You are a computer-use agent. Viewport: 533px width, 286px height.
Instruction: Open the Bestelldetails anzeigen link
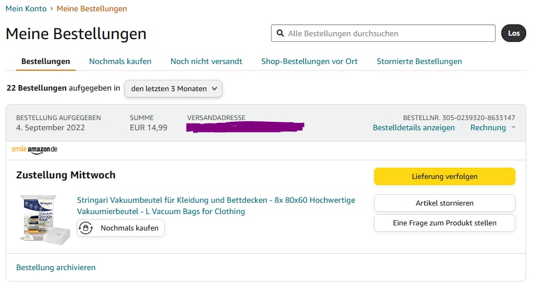point(414,127)
